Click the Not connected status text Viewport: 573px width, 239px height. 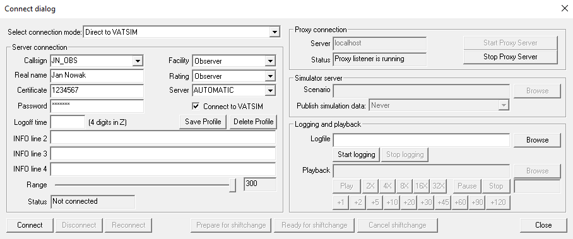point(75,201)
